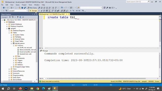Select the Programmability folder
This screenshot has height=91, width=162.
(18, 75)
